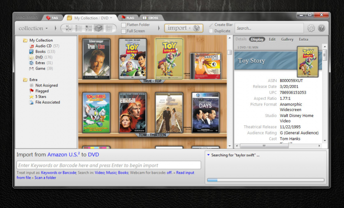Viewport: 344px width, 208px height.
Task: Open the collection dropdown menu
Action: 33,28
